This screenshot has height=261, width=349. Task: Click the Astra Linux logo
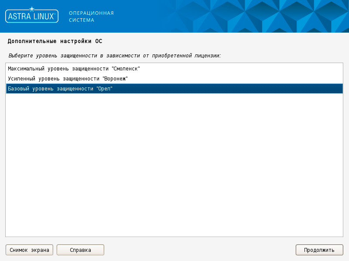pos(32,15)
